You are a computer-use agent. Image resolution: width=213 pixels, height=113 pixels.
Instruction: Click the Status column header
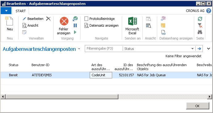[14, 65]
